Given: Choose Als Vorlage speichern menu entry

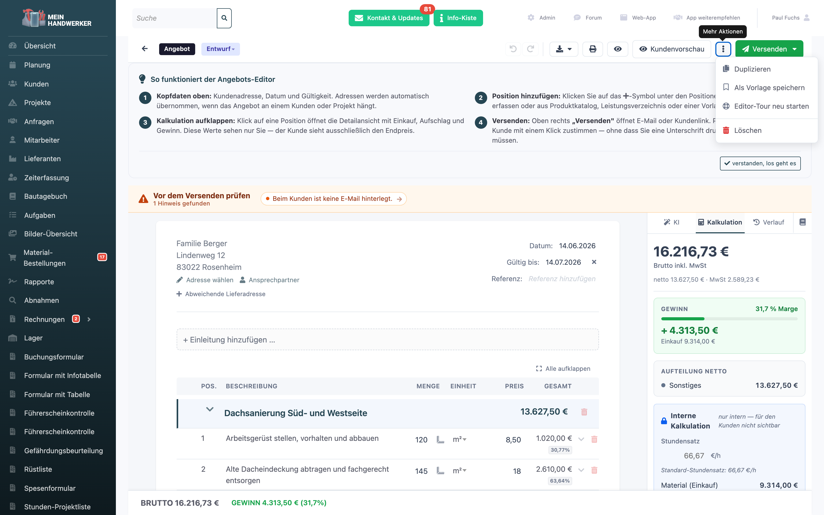Looking at the screenshot, I should click(x=767, y=88).
